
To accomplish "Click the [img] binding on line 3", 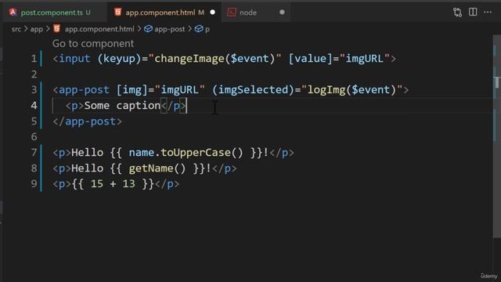I will click(132, 90).
